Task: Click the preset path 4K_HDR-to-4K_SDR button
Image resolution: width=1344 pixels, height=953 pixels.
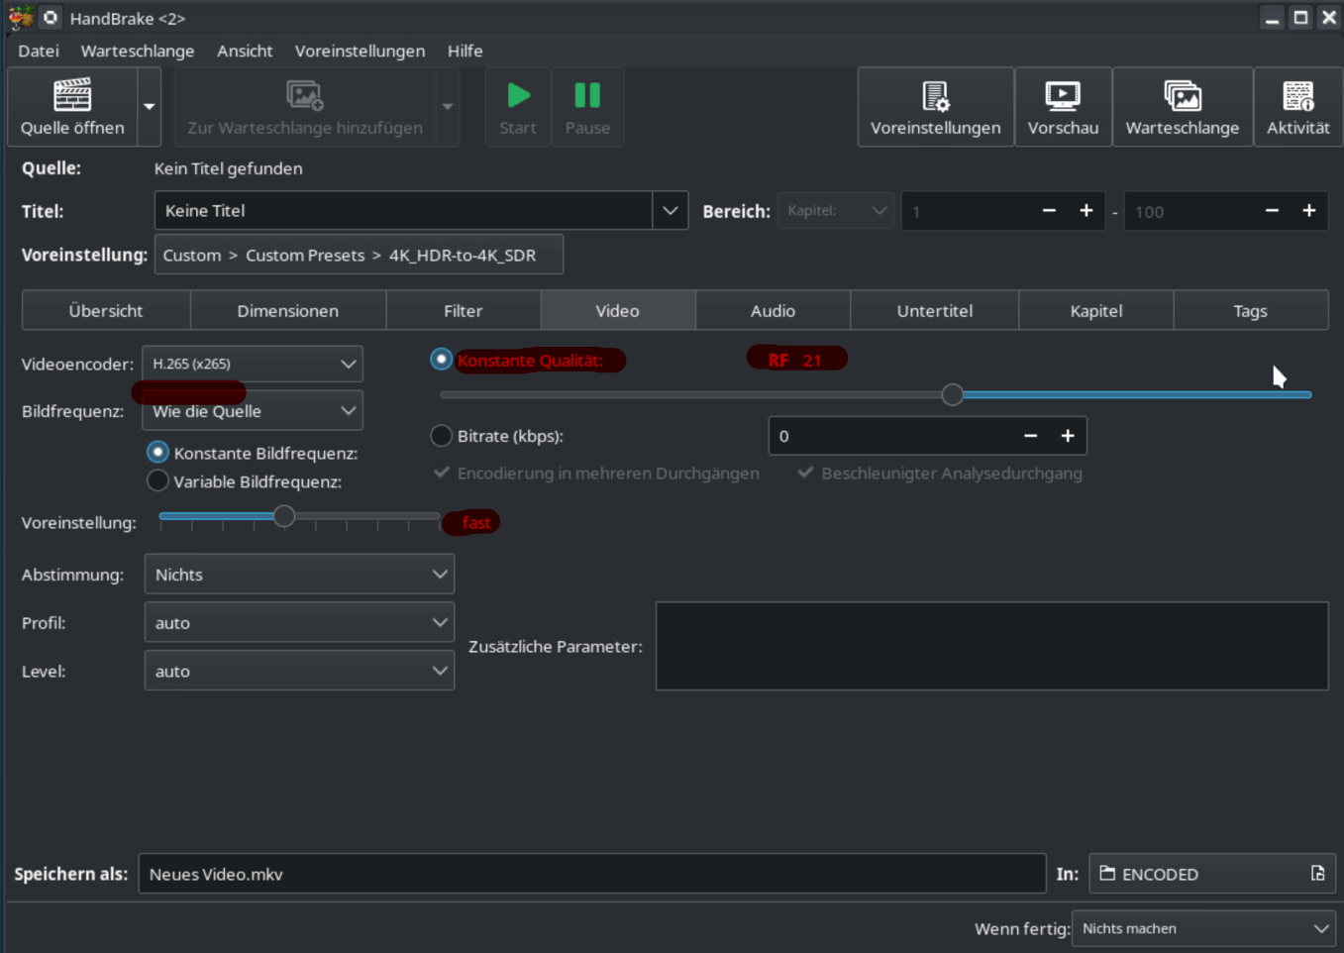Action: (x=359, y=255)
